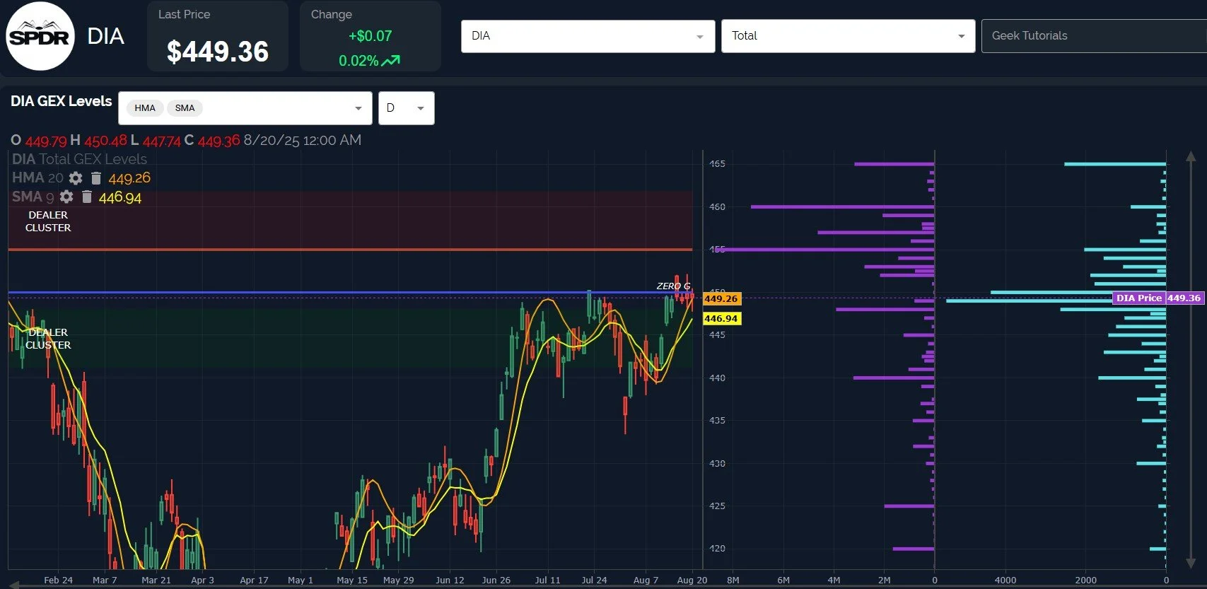The height and width of the screenshot is (589, 1207).
Task: Click the 460 strike axis label
Action: click(717, 207)
